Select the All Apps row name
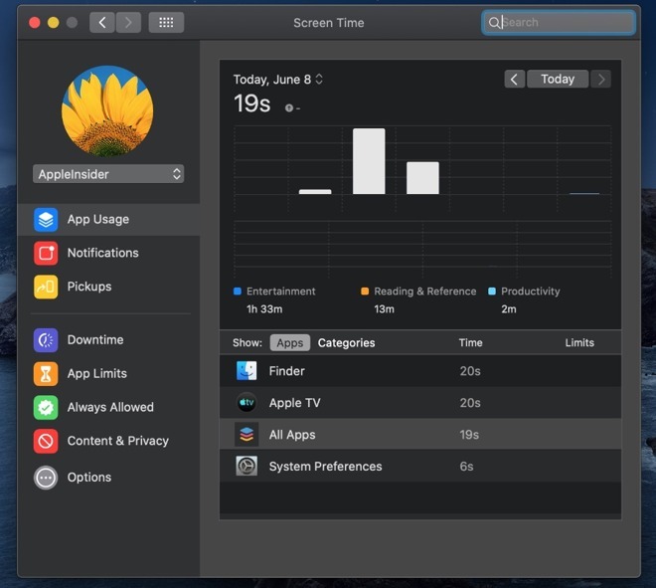Viewport: 656px width, 588px height. coord(292,435)
